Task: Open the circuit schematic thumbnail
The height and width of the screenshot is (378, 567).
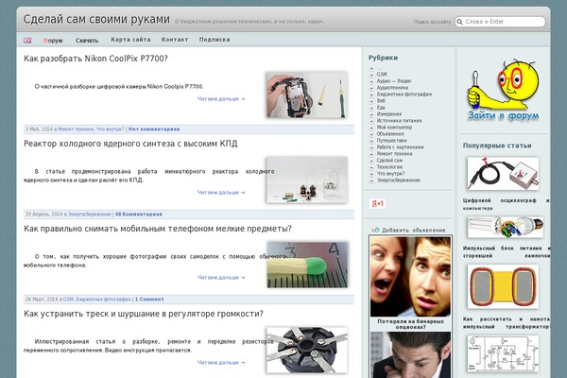Action: pyautogui.click(x=503, y=353)
